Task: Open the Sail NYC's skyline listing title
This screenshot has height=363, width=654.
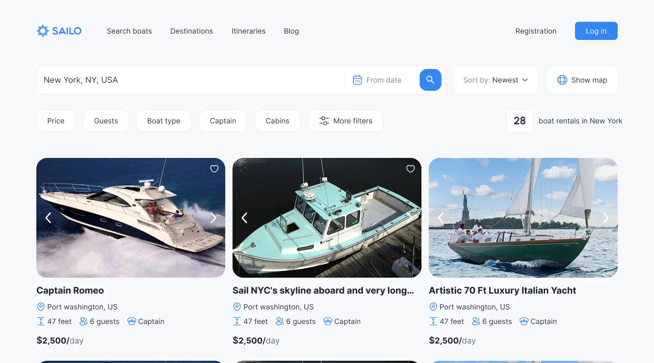Action: [323, 290]
